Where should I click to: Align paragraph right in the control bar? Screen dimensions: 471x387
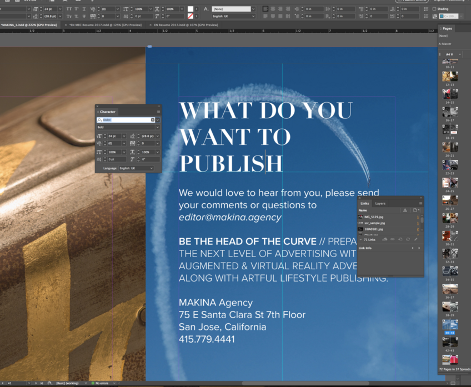click(280, 9)
